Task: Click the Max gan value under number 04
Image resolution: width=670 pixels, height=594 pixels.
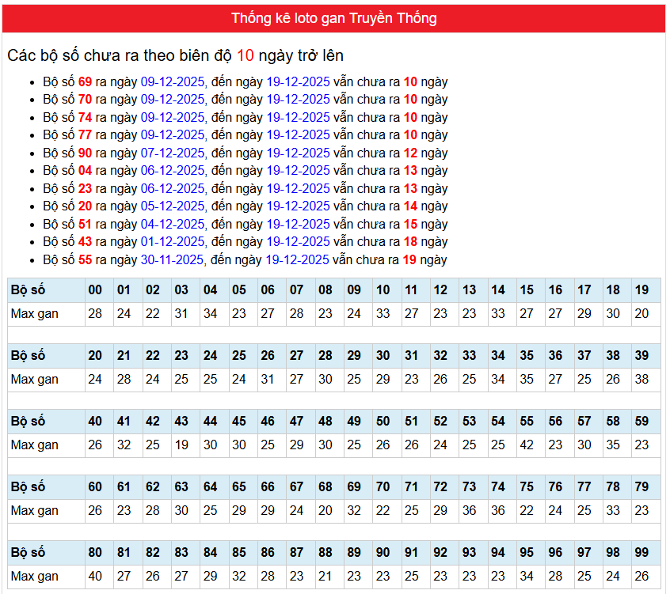Action: tap(210, 314)
